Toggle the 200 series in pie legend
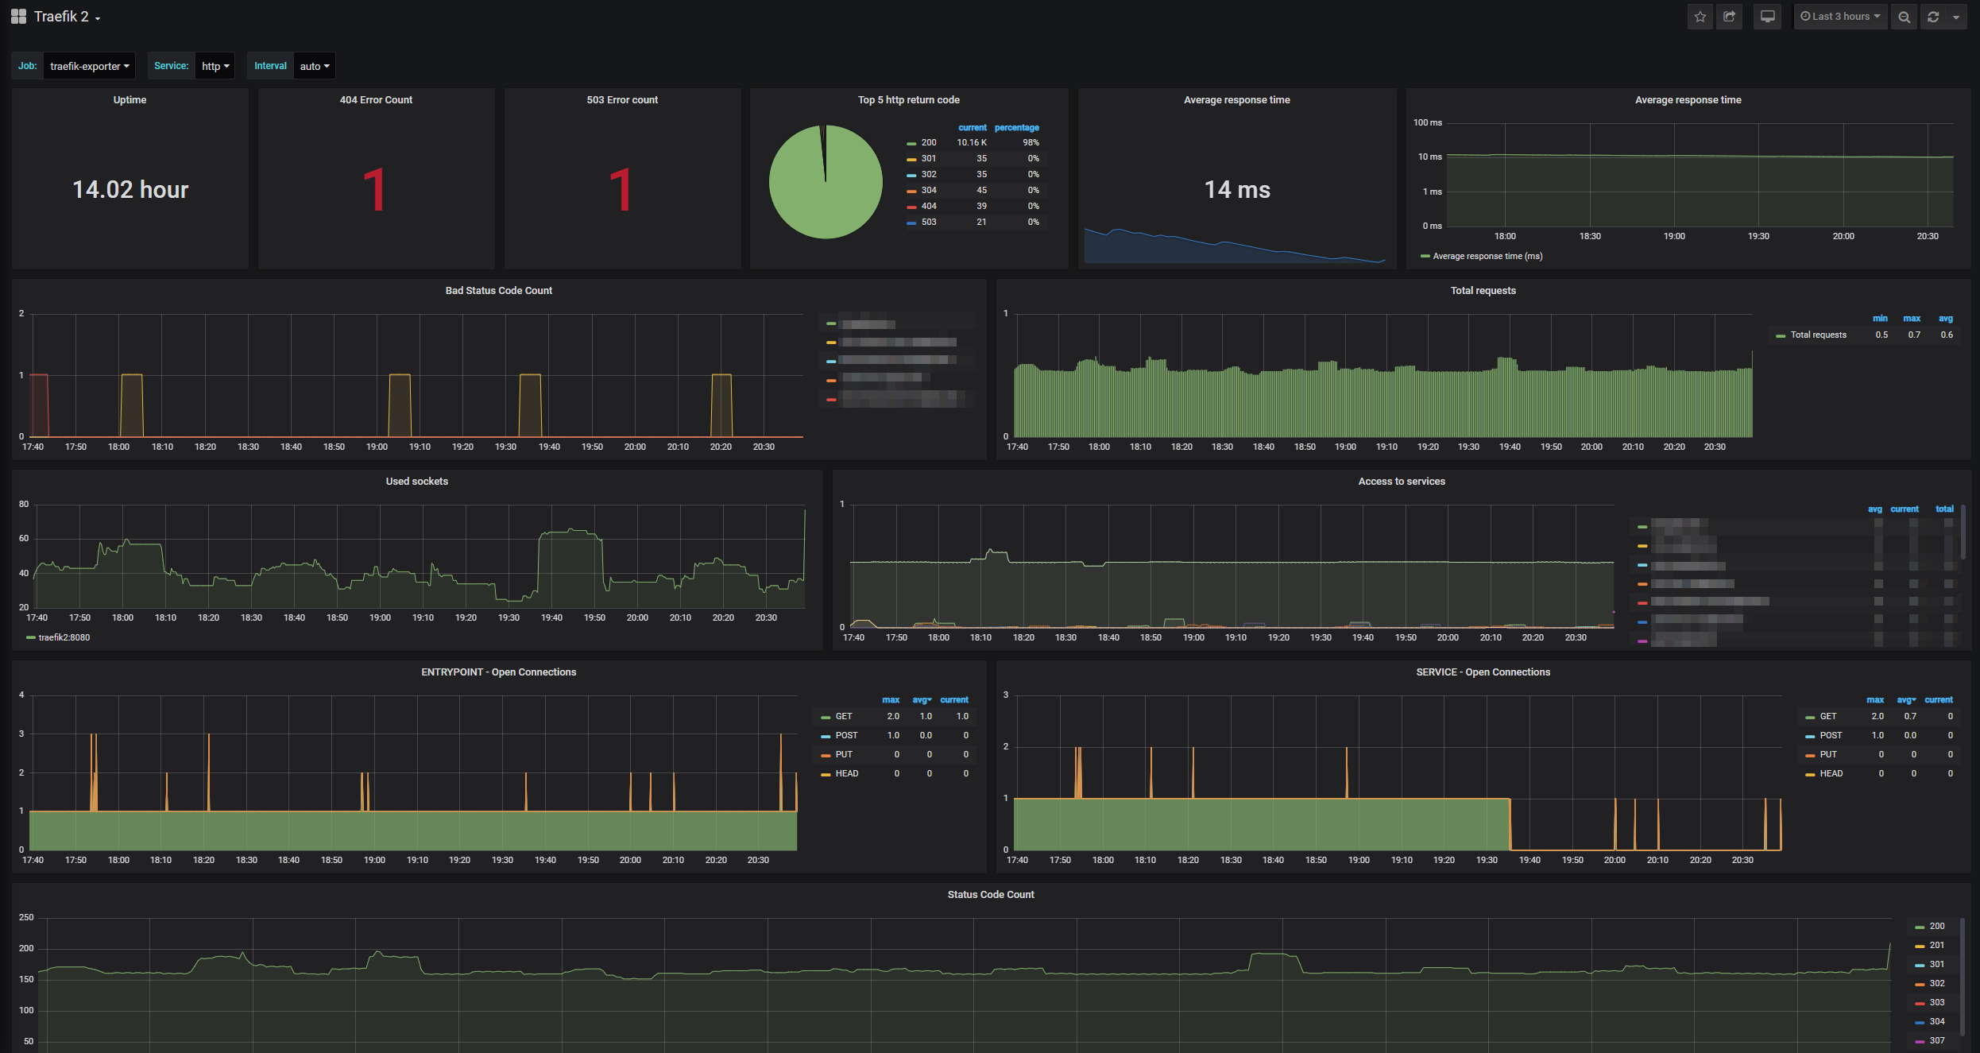Viewport: 1980px width, 1053px height. tap(928, 143)
